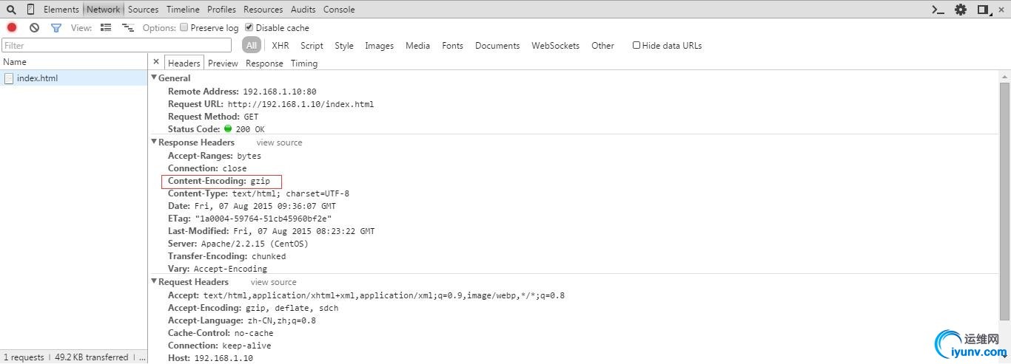1011x364 pixels.
Task: Open the Preview tab of the request
Action: pos(223,63)
